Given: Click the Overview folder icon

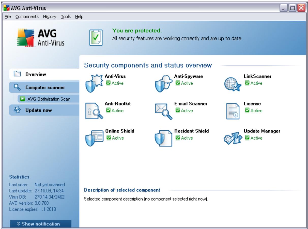Looking at the screenshot, I should (x=17, y=74).
